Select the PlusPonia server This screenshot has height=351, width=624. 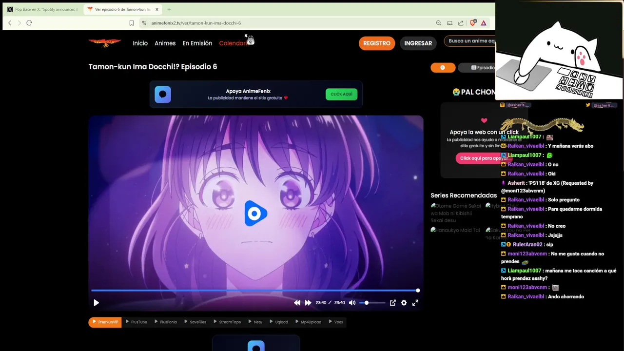point(165,322)
